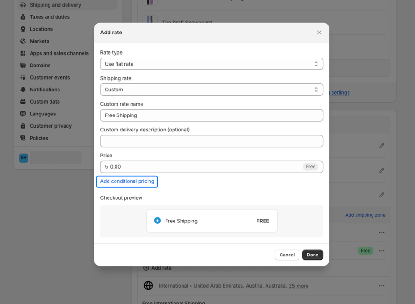The width and height of the screenshot is (415, 304).
Task: Click the Custom rate name field
Action: (x=211, y=115)
